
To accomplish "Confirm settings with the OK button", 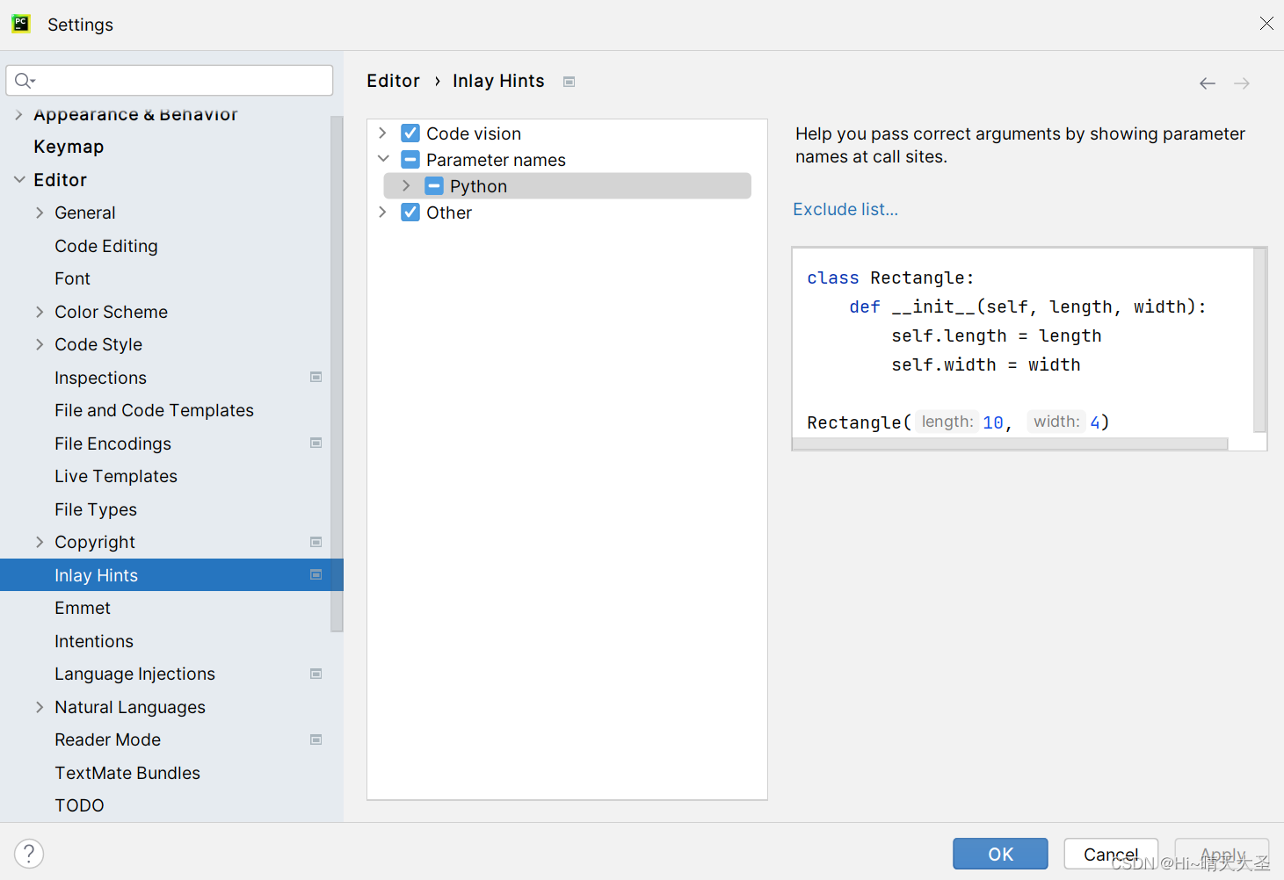I will pyautogui.click(x=1000, y=854).
